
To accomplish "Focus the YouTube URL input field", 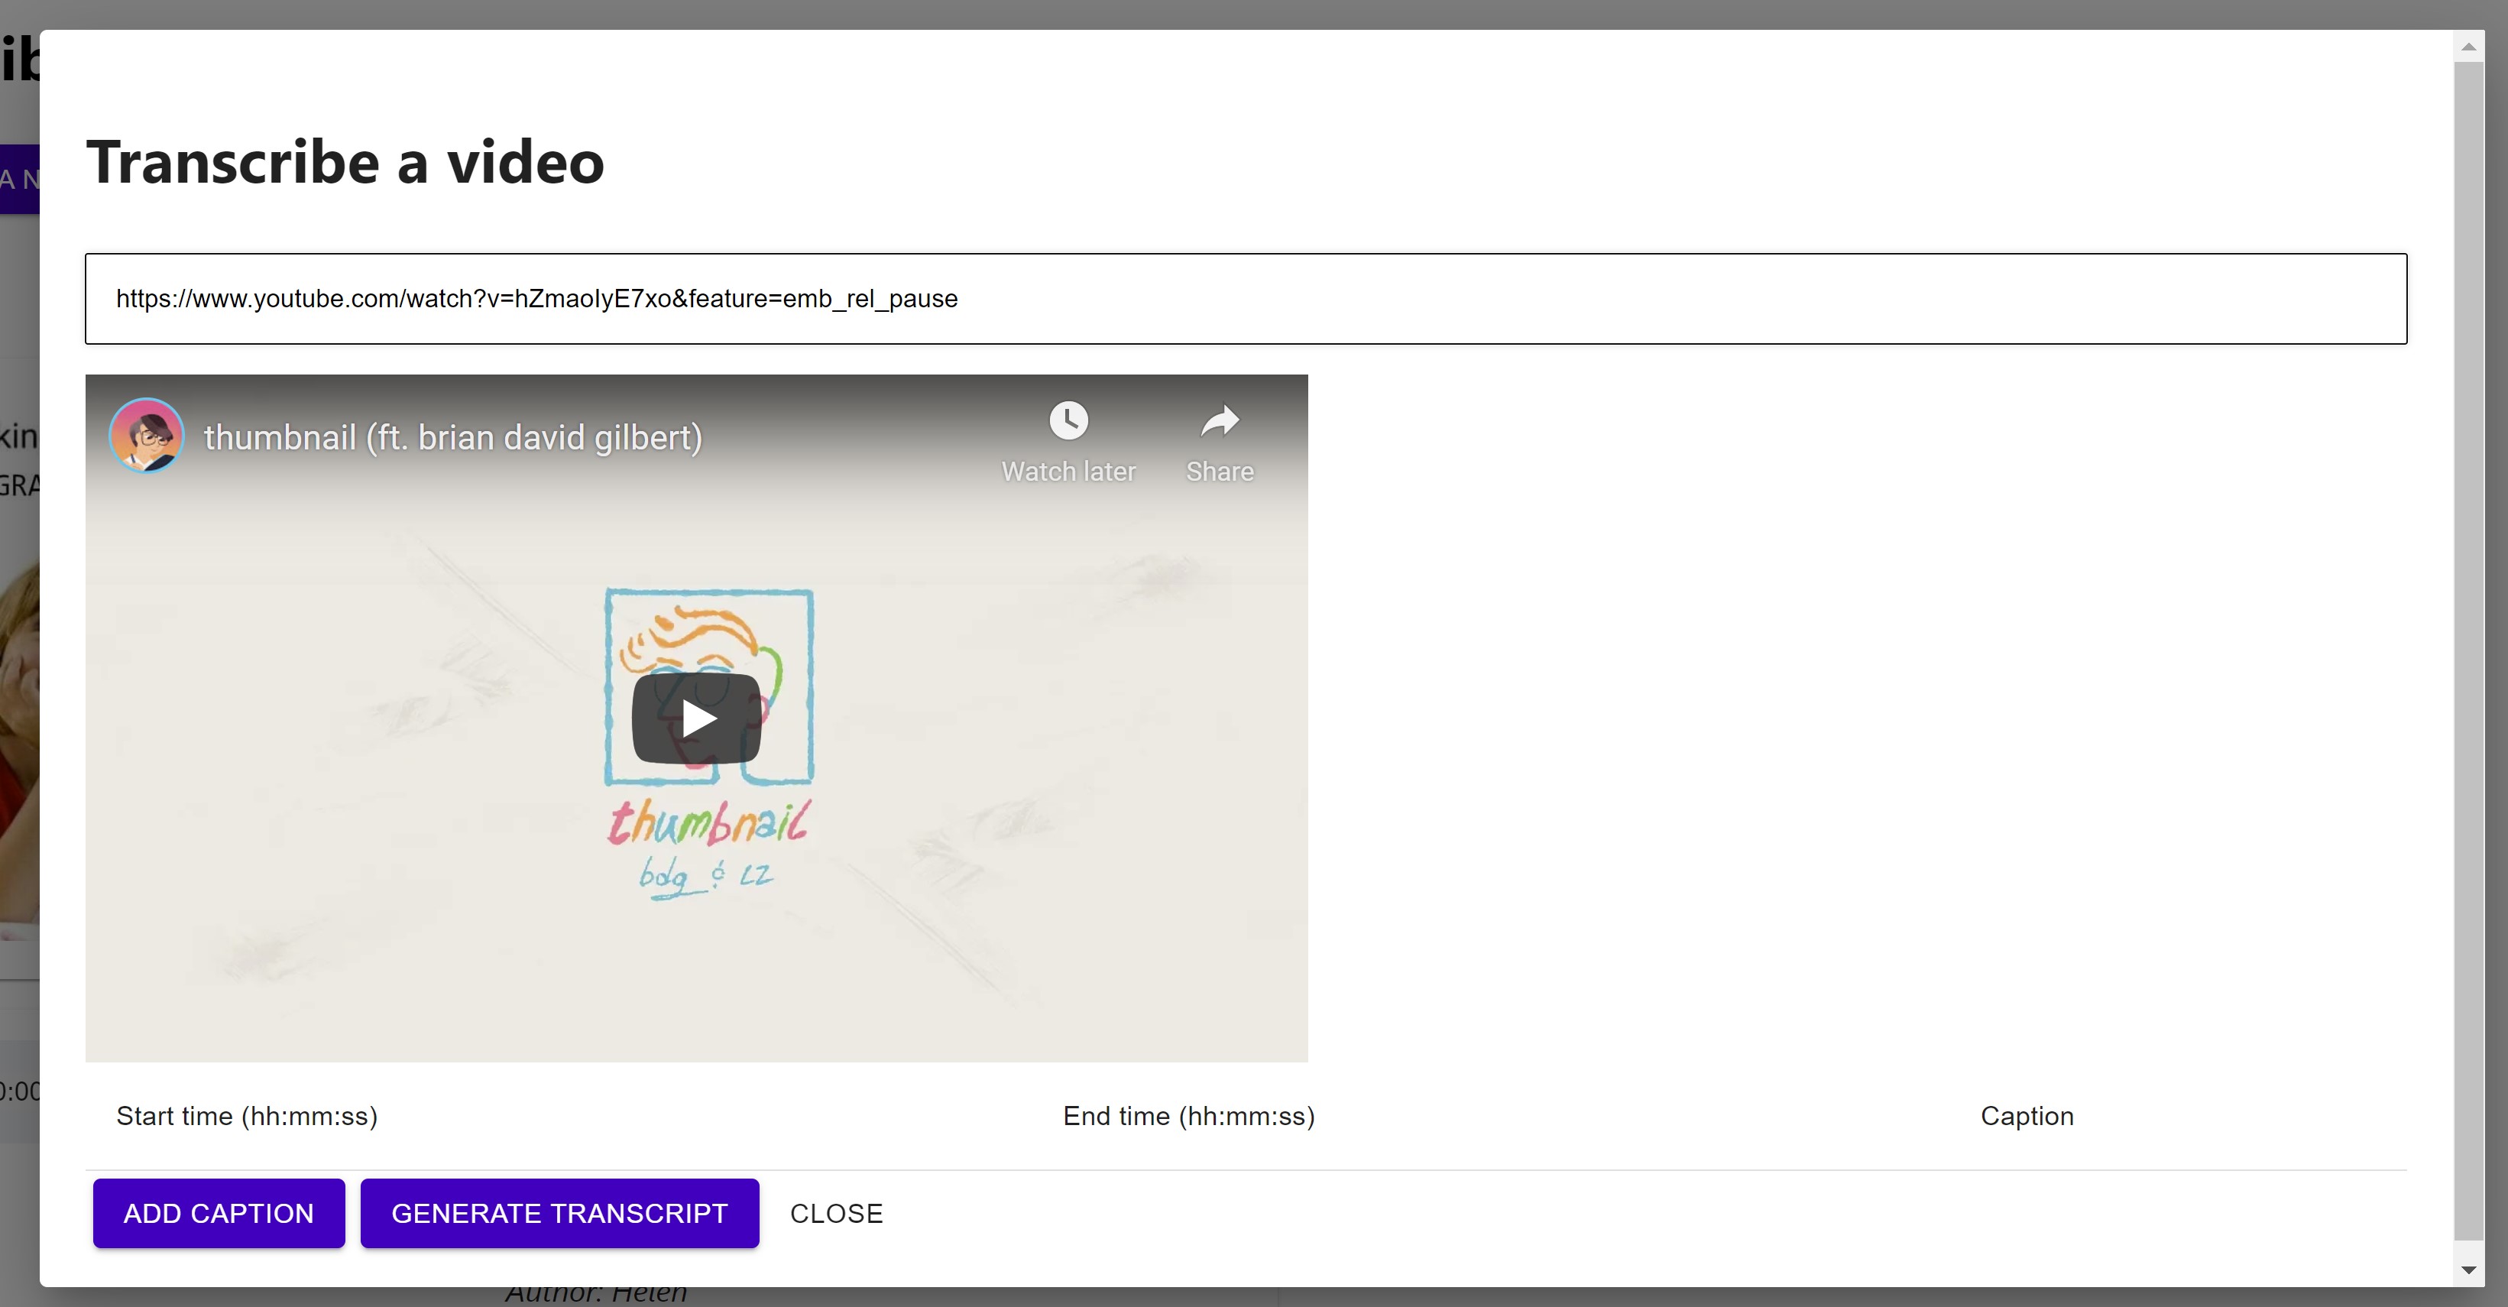I will (1246, 299).
